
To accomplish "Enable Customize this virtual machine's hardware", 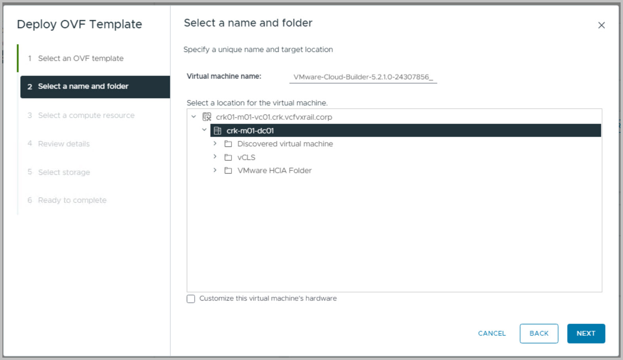I will click(191, 299).
